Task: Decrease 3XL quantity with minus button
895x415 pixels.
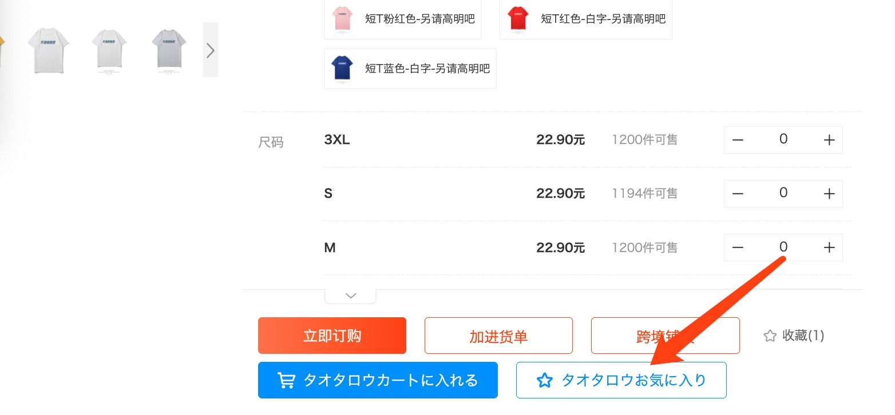Action: click(x=738, y=140)
